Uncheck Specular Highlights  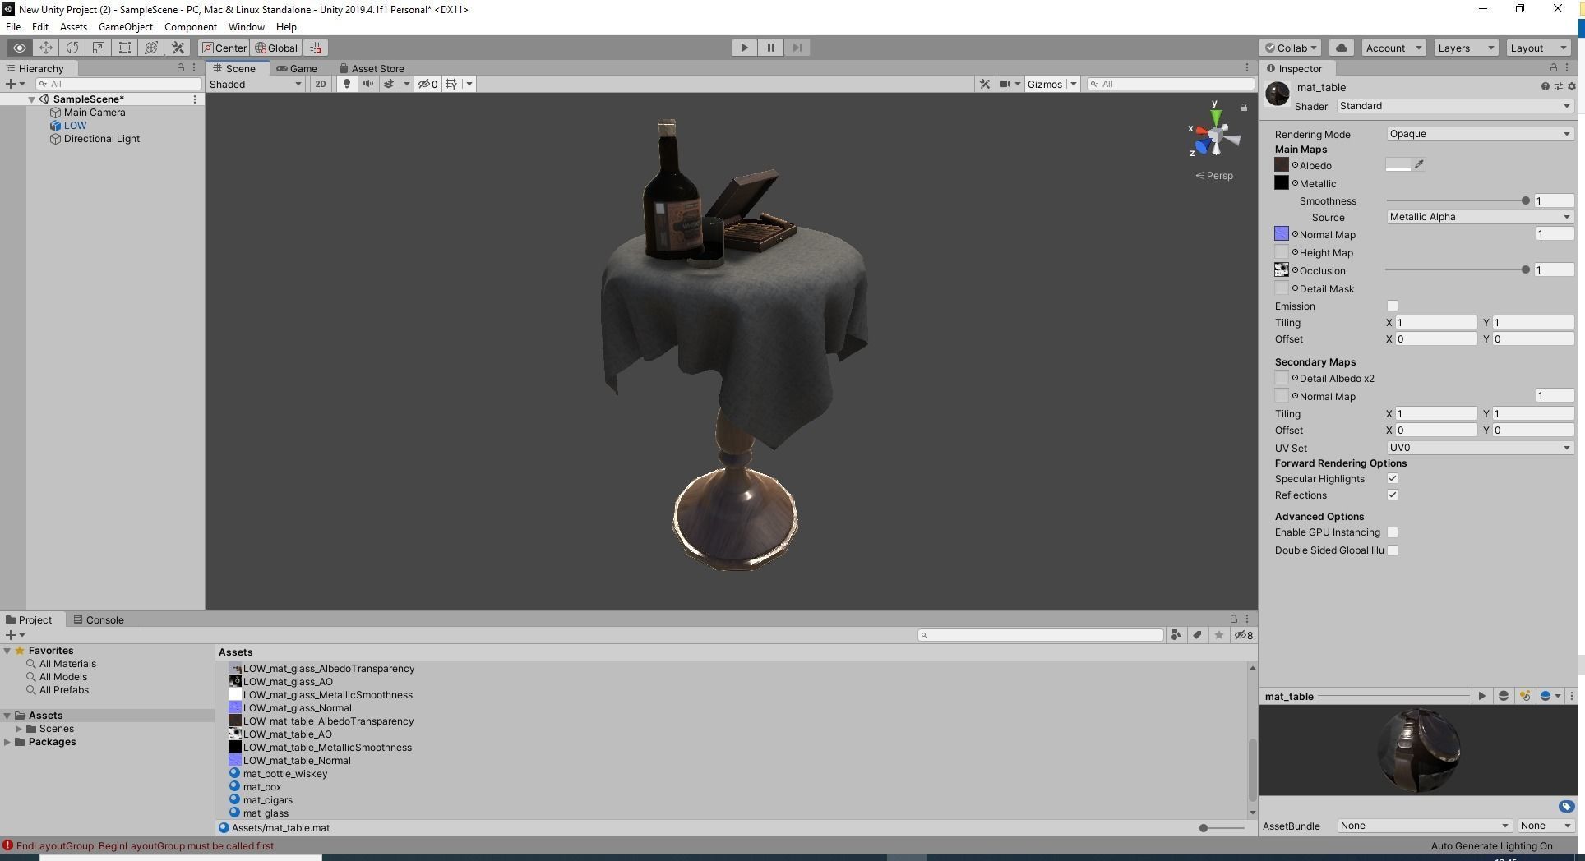[1393, 479]
